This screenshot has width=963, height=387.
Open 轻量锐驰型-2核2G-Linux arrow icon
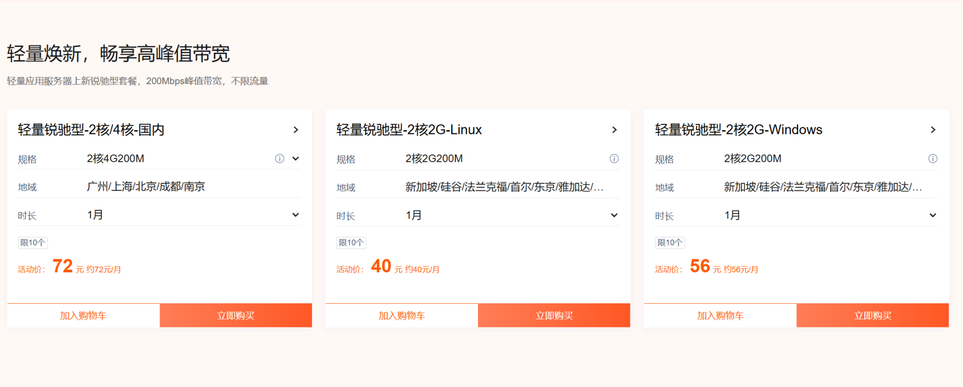[614, 130]
